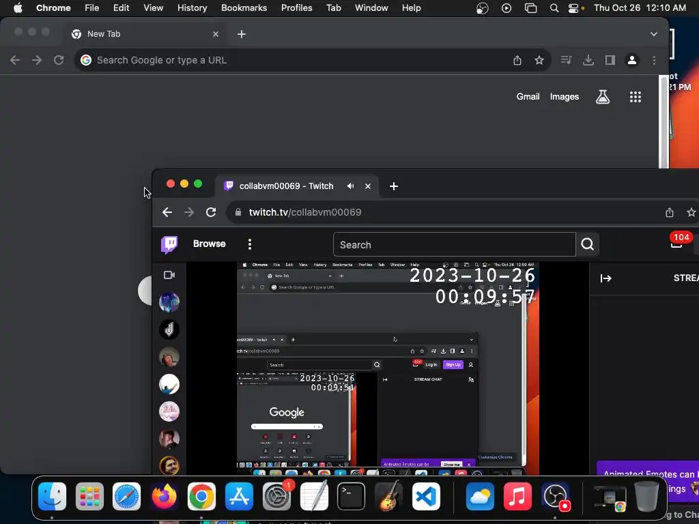Open the Window menu

[371, 8]
